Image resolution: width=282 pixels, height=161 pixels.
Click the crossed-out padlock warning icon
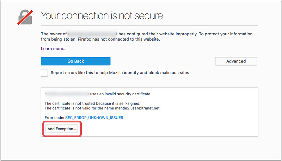point(25,17)
